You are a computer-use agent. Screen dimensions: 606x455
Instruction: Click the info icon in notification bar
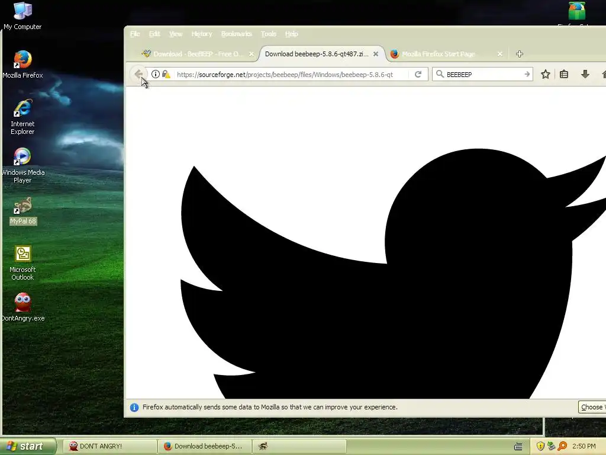134,407
